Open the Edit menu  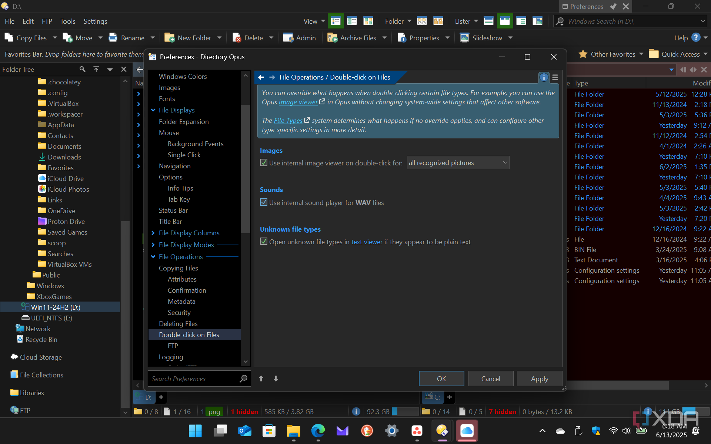pyautogui.click(x=28, y=21)
